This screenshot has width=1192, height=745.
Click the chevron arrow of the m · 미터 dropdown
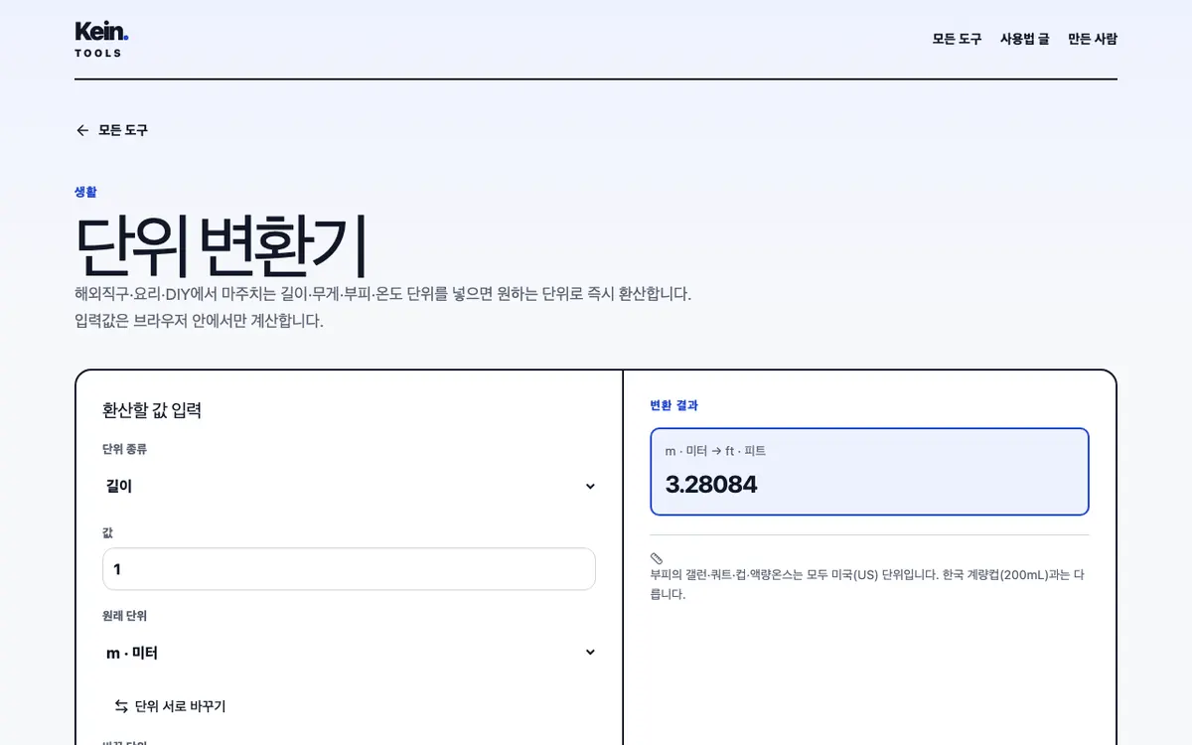(x=590, y=653)
